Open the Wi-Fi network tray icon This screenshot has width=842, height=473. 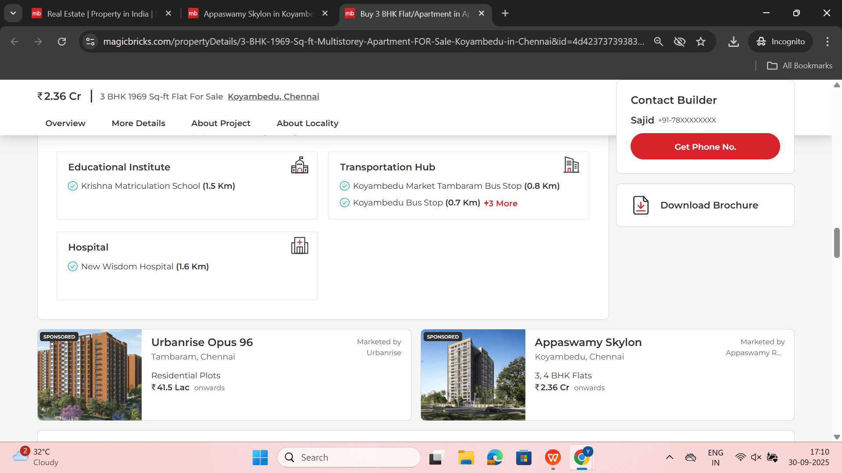coord(740,458)
